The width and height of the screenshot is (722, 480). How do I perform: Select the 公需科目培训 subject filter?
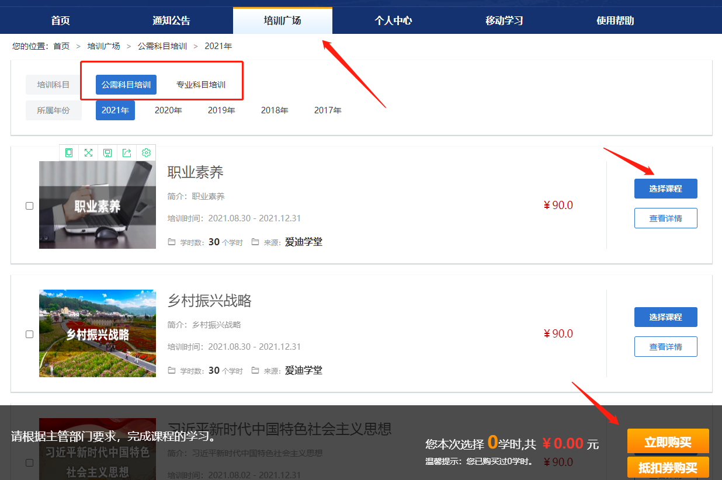click(x=126, y=85)
